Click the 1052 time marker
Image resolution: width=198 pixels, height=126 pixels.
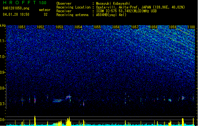[40, 27]
